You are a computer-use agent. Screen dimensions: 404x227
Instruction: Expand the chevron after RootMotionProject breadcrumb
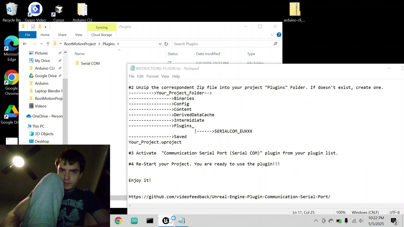pos(99,44)
